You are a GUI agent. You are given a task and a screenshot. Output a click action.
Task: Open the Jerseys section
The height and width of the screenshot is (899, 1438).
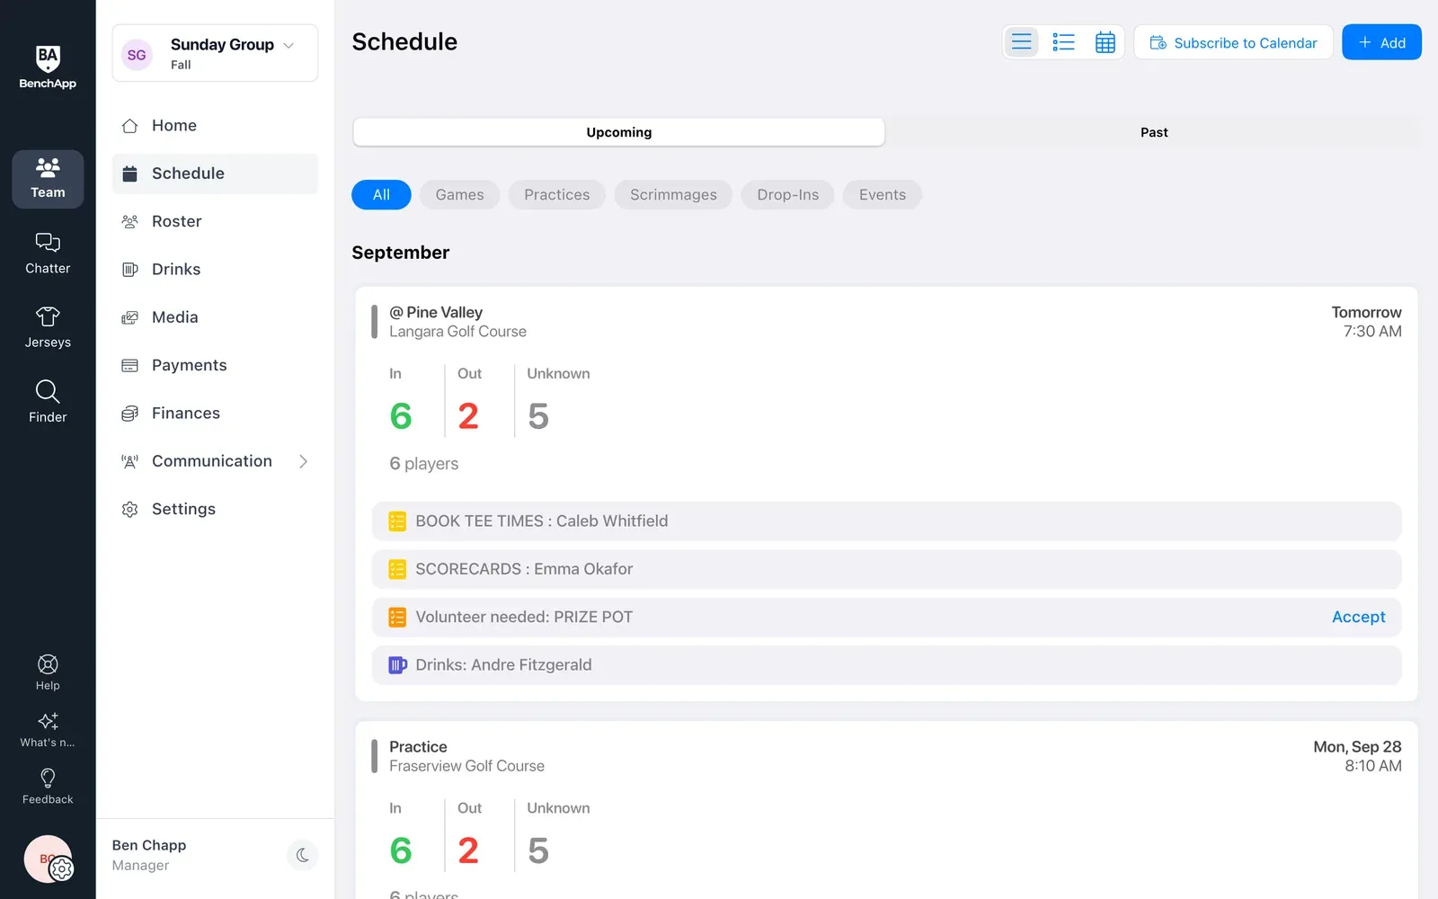(x=48, y=327)
